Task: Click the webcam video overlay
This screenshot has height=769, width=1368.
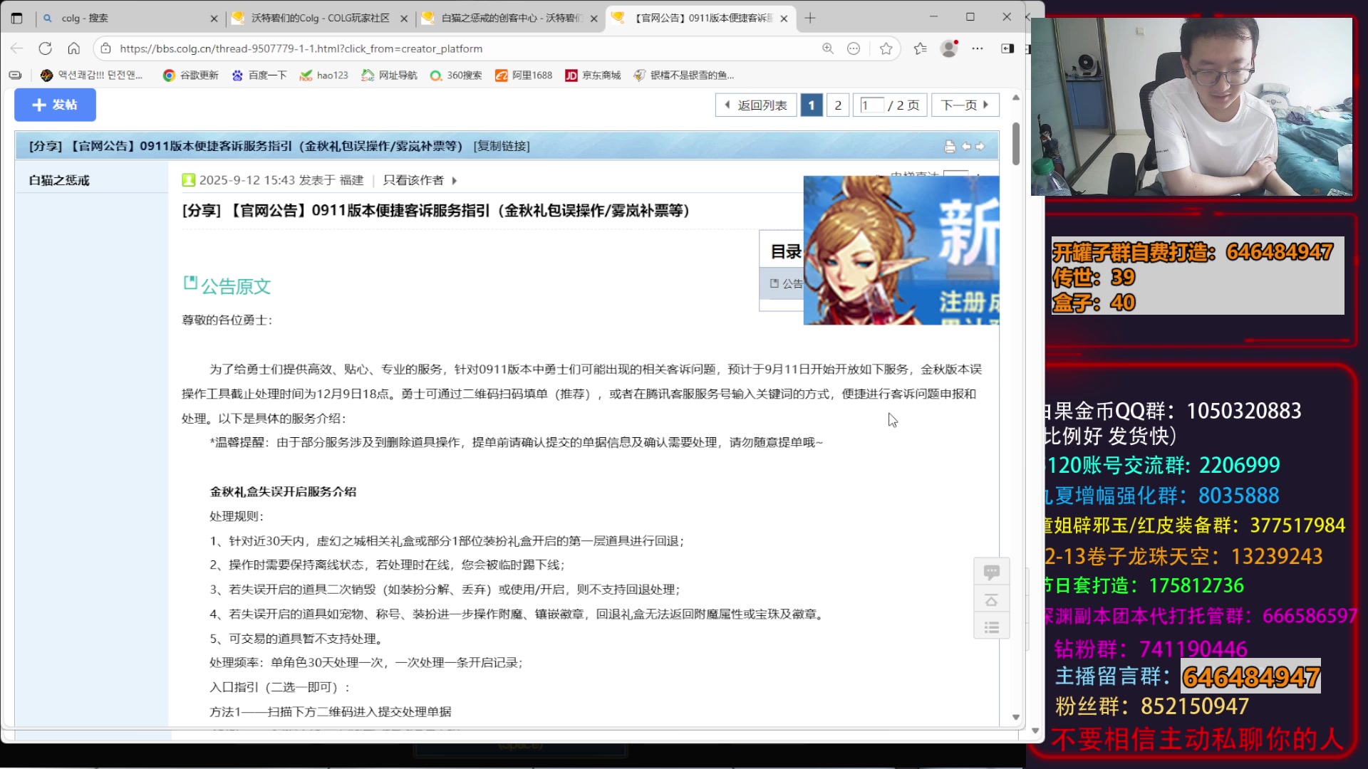Action: [x=1191, y=107]
